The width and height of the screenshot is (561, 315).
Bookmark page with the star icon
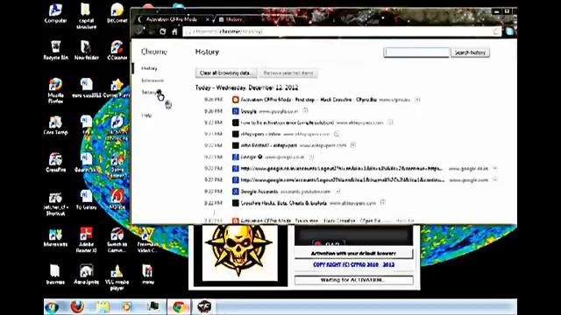(x=496, y=31)
